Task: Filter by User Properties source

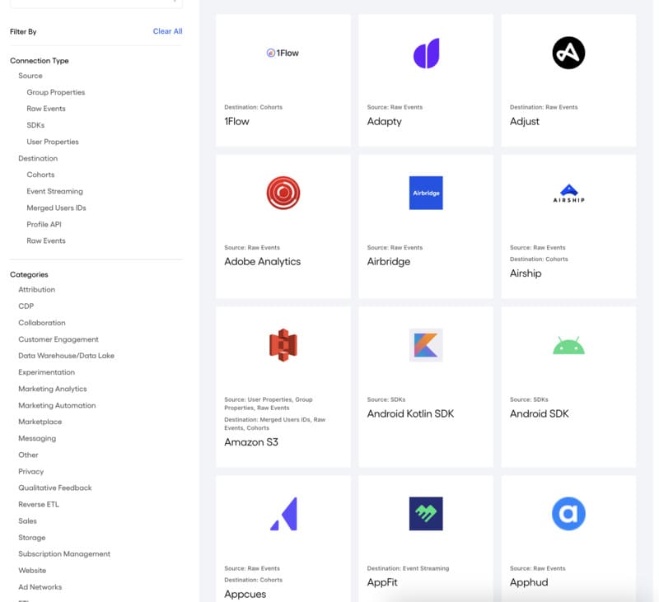Action: 53,142
